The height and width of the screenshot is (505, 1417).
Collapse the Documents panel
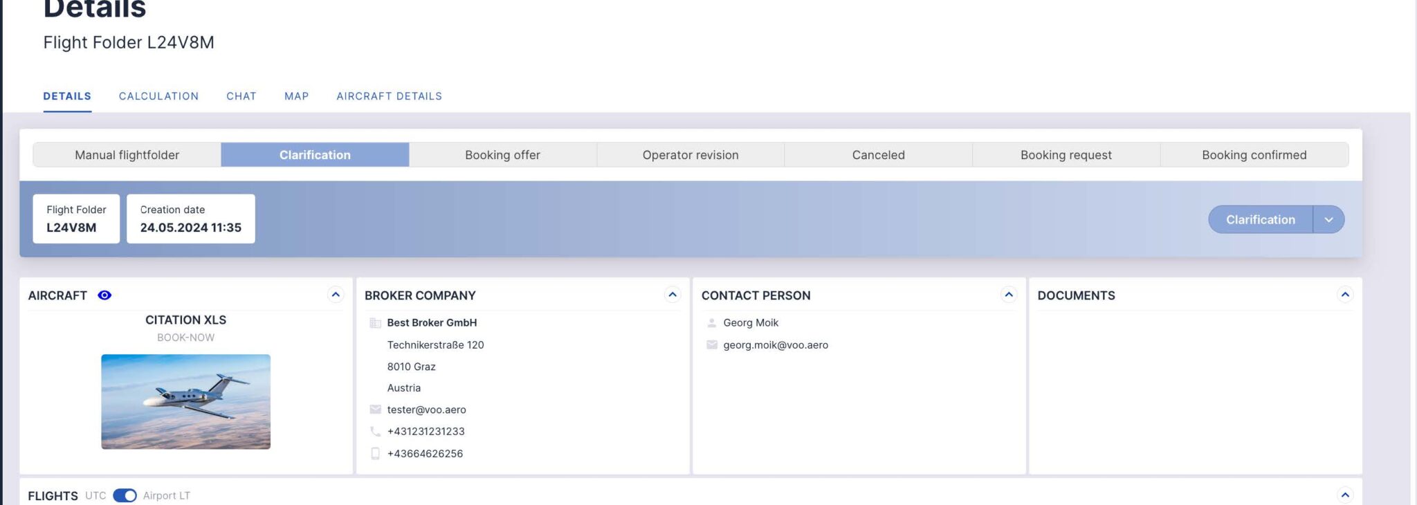pyautogui.click(x=1345, y=295)
